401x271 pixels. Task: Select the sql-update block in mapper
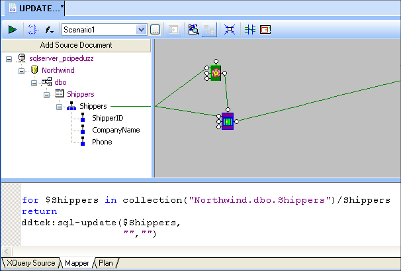click(228, 121)
